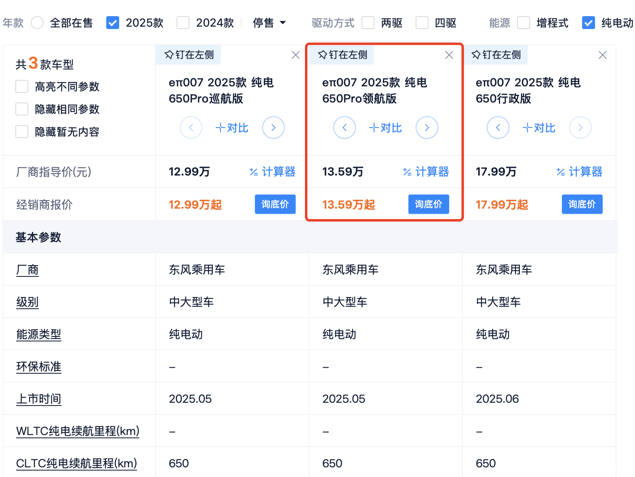This screenshot has width=635, height=477.
Task: Remove 650Pro领航版 column with close icon
Action: (x=449, y=55)
